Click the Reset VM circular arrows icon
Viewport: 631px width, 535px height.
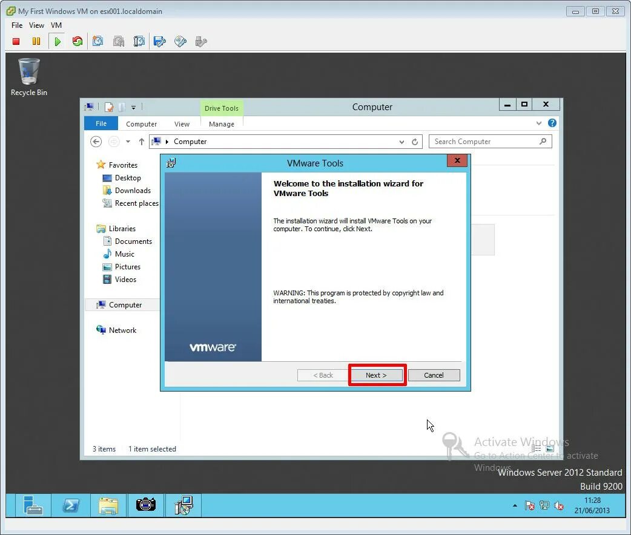pyautogui.click(x=78, y=41)
